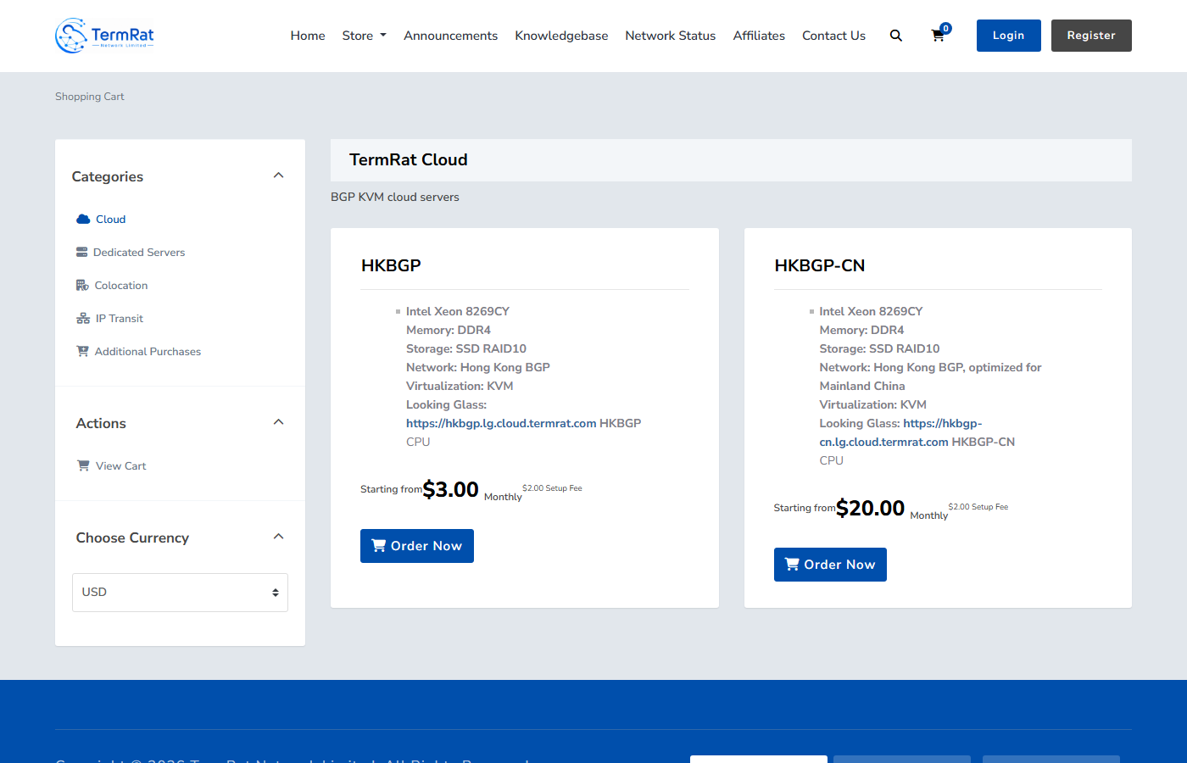
Task: Click the HKBGP-CN plan title
Action: 820,265
